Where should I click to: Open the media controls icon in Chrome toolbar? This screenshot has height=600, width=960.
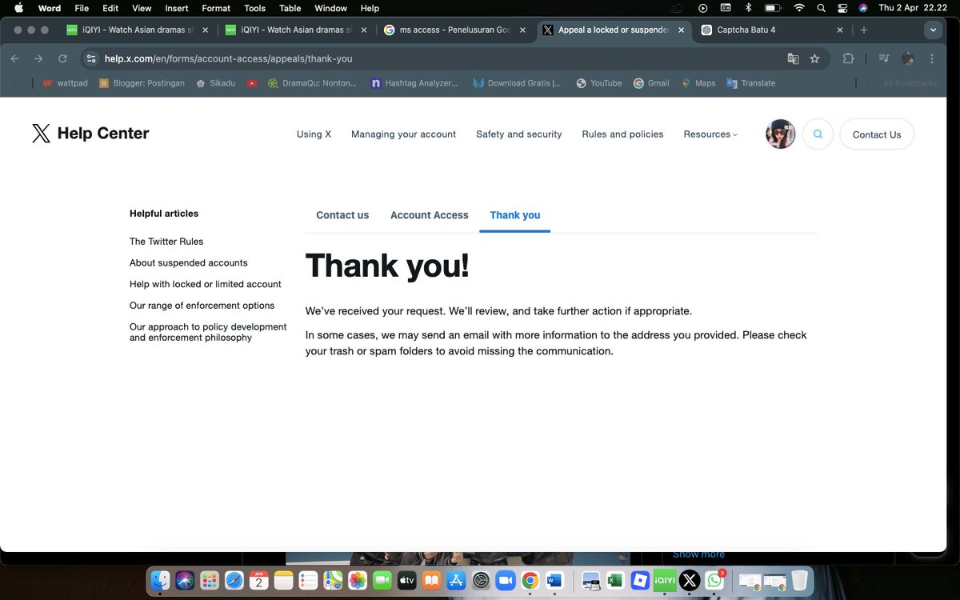coord(884,58)
